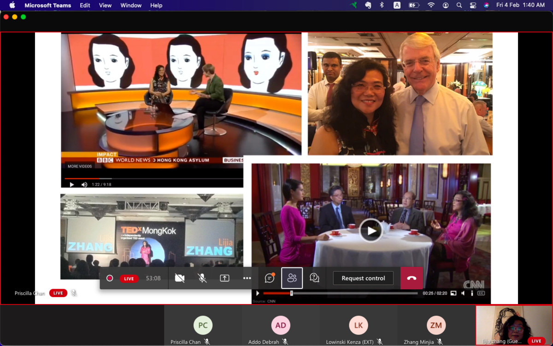Open the Help menu
Viewport: 553px width, 346px height.
coord(156,5)
